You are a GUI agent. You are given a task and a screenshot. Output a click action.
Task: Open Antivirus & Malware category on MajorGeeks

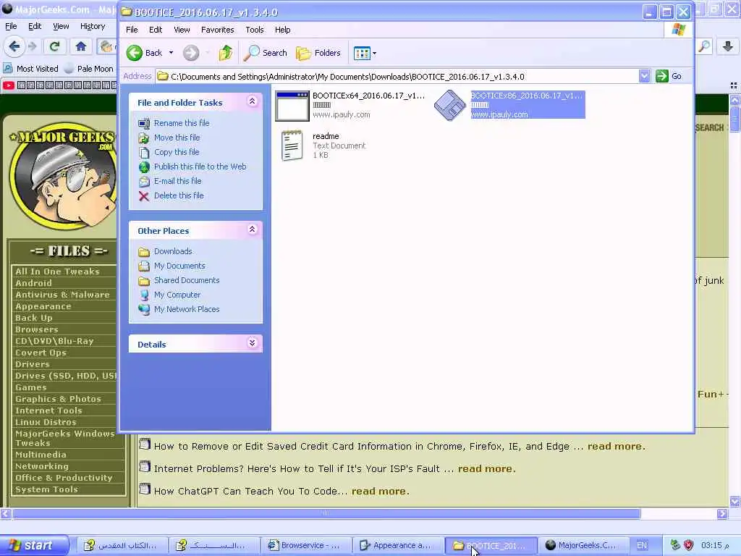[x=62, y=295]
